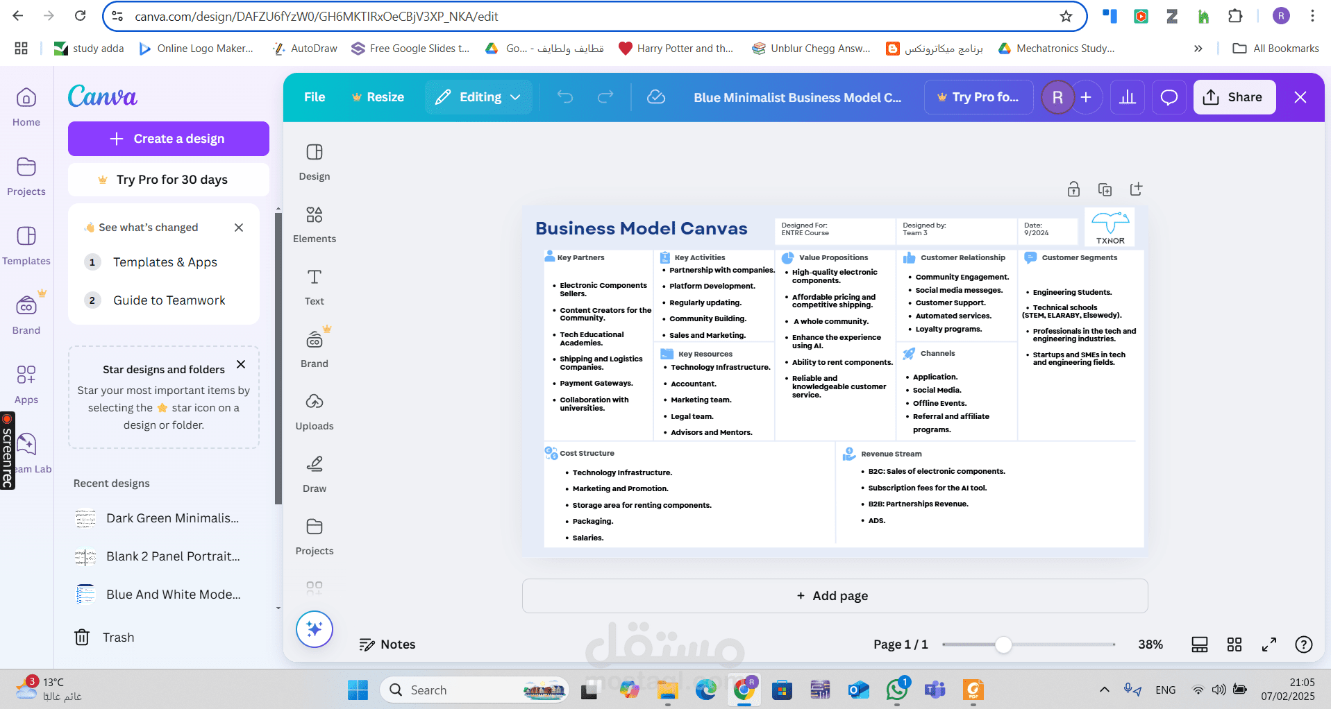Viewport: 1331px width, 709px height.
Task: Show hidden system tray icons
Action: tap(1104, 690)
